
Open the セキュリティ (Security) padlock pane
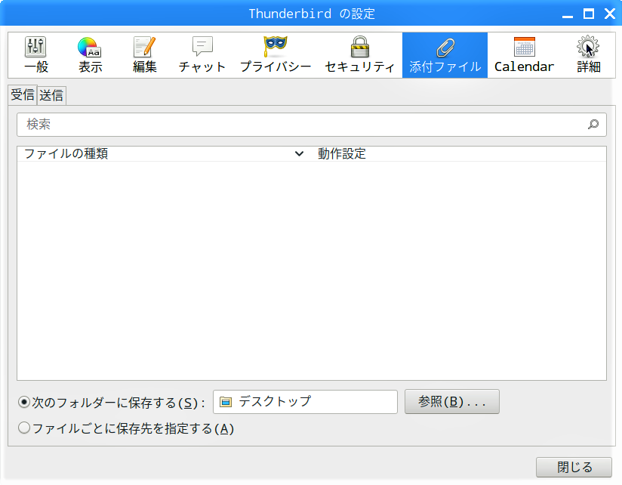pyautogui.click(x=360, y=55)
